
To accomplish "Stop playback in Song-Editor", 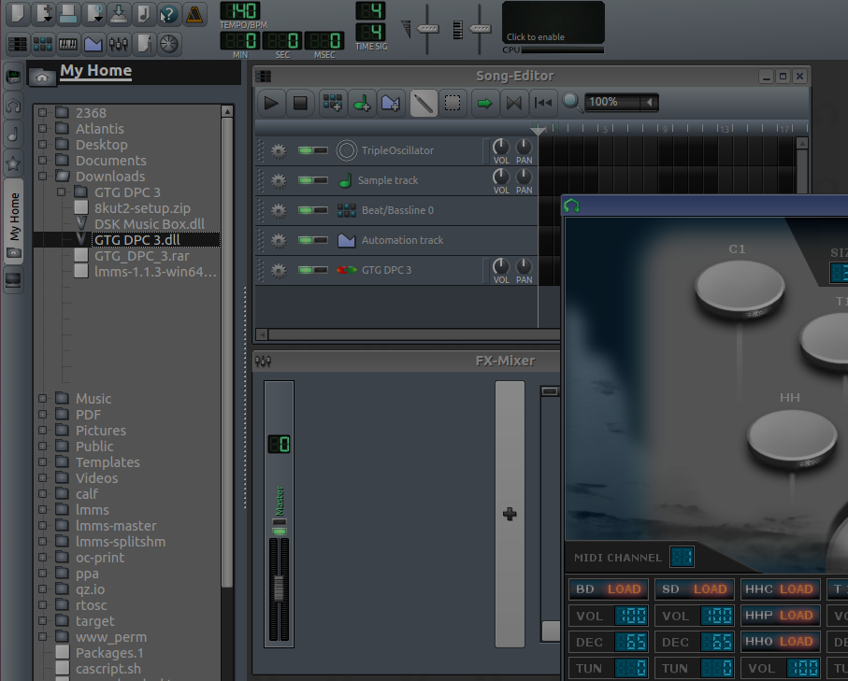I will [300, 103].
